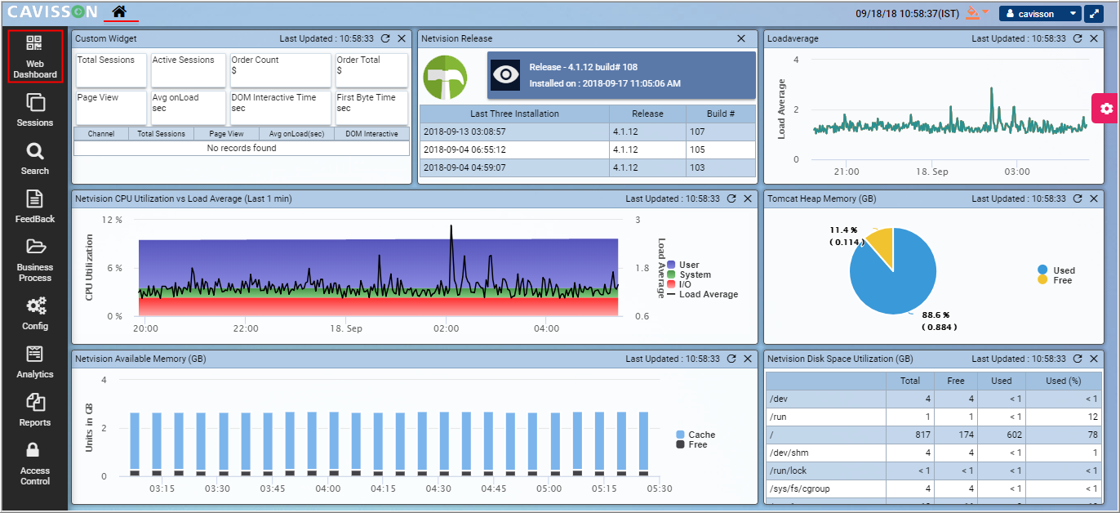Select installation row 2018-09-13 03:08:57

pos(588,132)
